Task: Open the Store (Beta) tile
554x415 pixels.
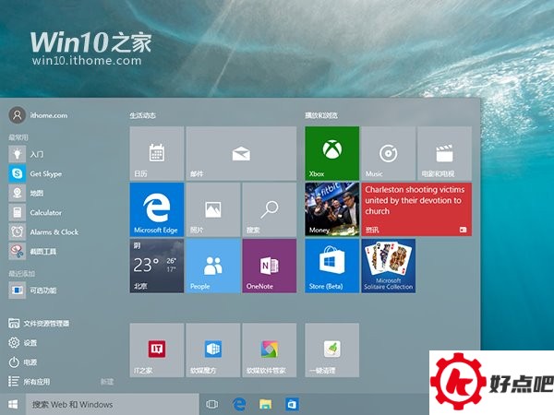Action: coord(331,266)
